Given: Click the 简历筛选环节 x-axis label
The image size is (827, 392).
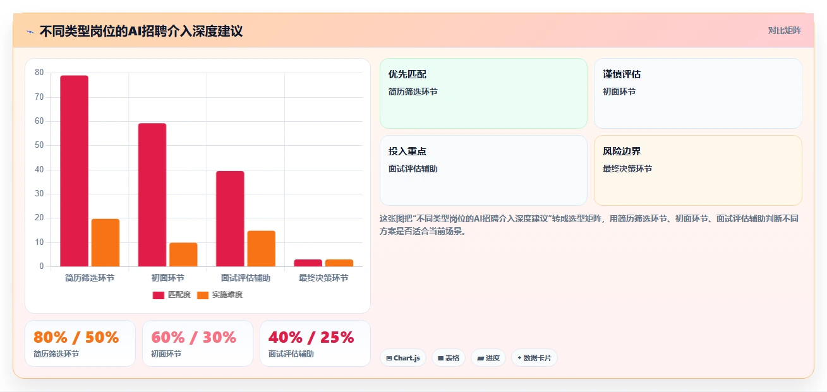Looking at the screenshot, I should click(90, 278).
